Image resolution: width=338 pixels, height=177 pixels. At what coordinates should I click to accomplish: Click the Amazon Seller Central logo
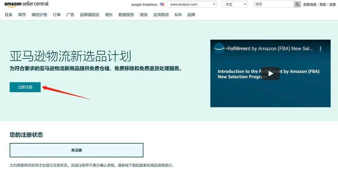[26, 4]
